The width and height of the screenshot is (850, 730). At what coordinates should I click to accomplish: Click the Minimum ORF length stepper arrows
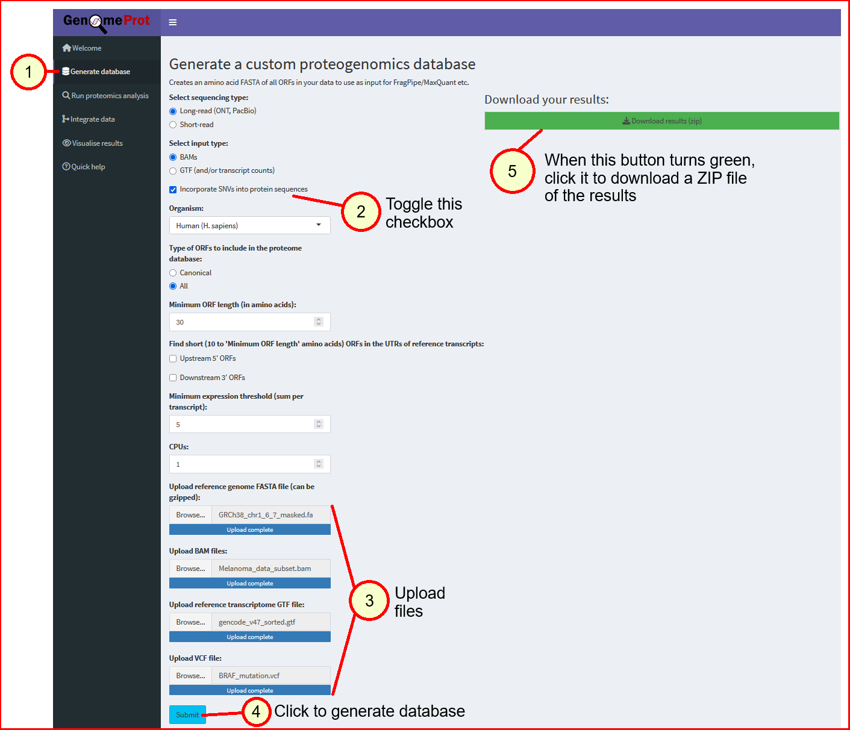[319, 322]
